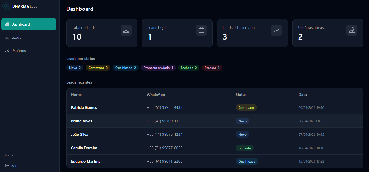Click the Leads por status heading
Viewport: 369px width, 172px height.
coord(81,59)
